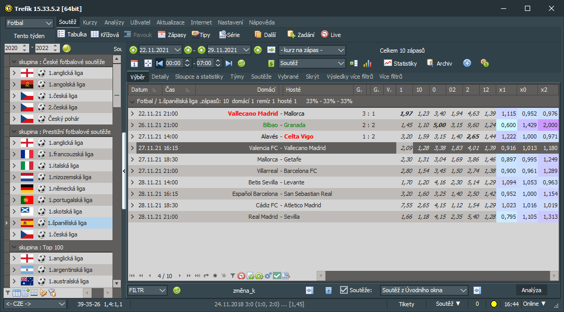
Task: Click the blue plus circle icon
Action: tap(467, 63)
